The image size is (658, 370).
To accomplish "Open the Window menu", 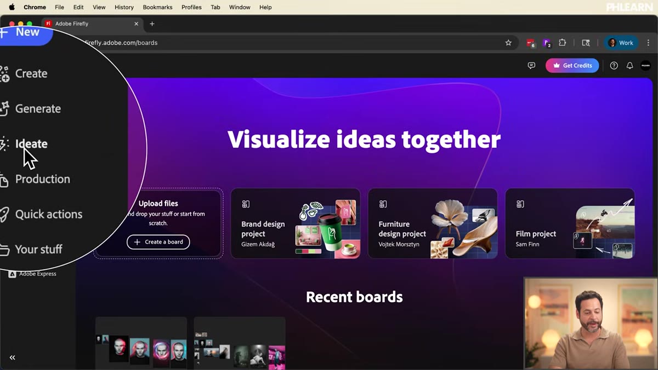I will coord(240,7).
